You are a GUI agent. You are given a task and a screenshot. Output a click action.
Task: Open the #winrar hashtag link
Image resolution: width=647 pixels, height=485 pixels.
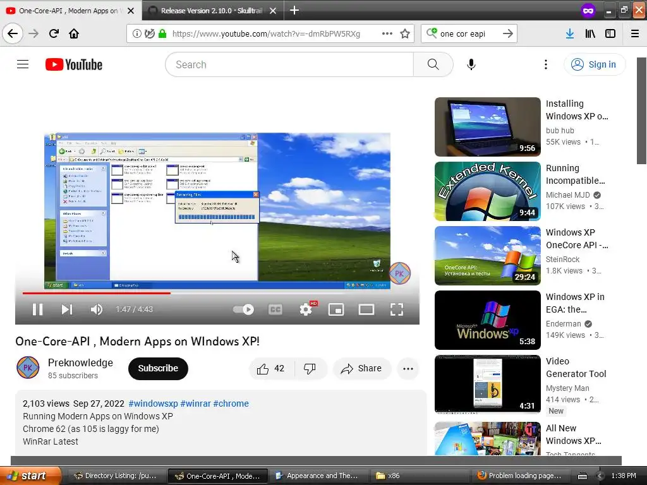tap(196, 404)
